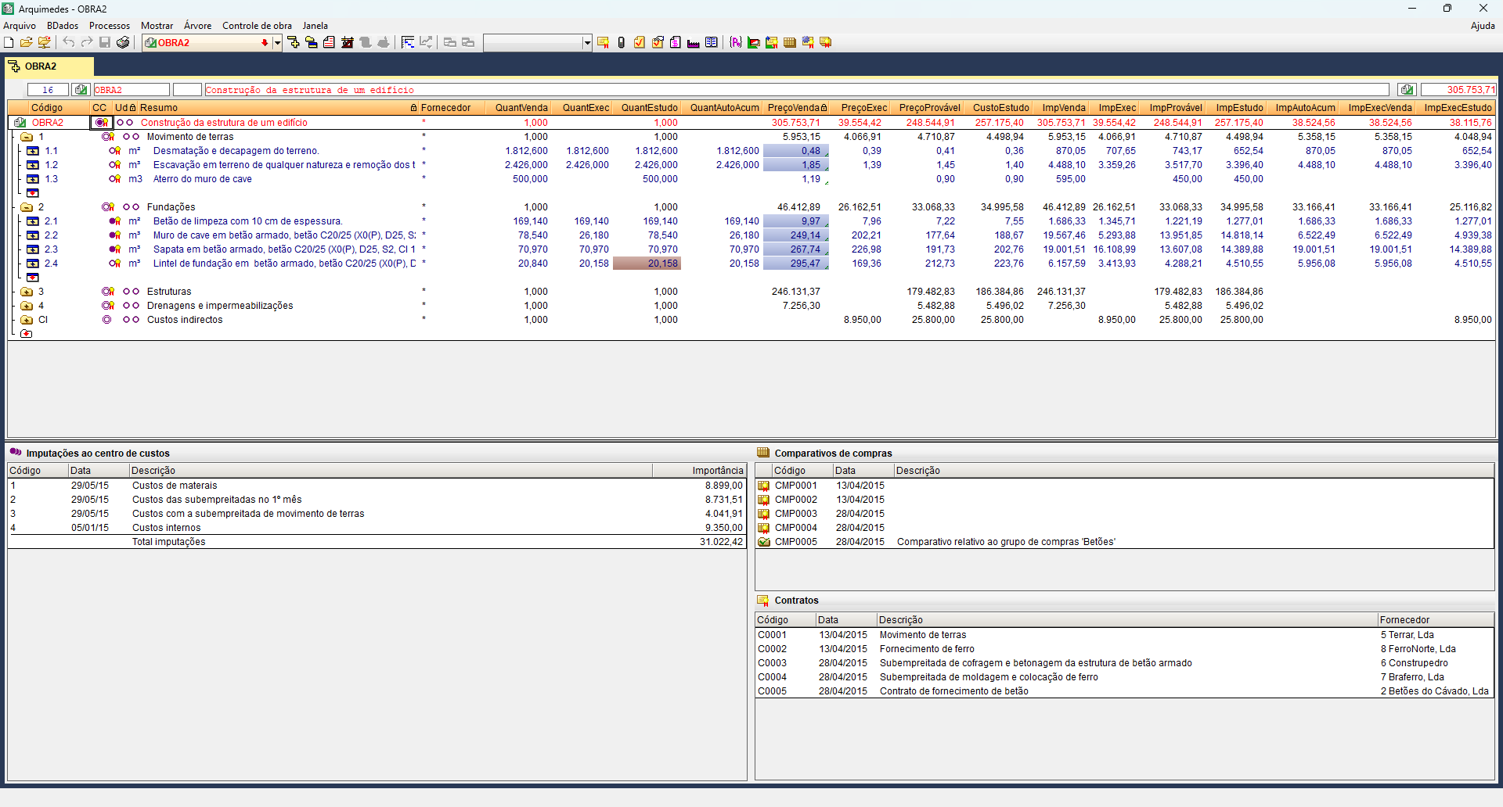Open the Controle de obra menu
1503x807 pixels.
coord(257,26)
